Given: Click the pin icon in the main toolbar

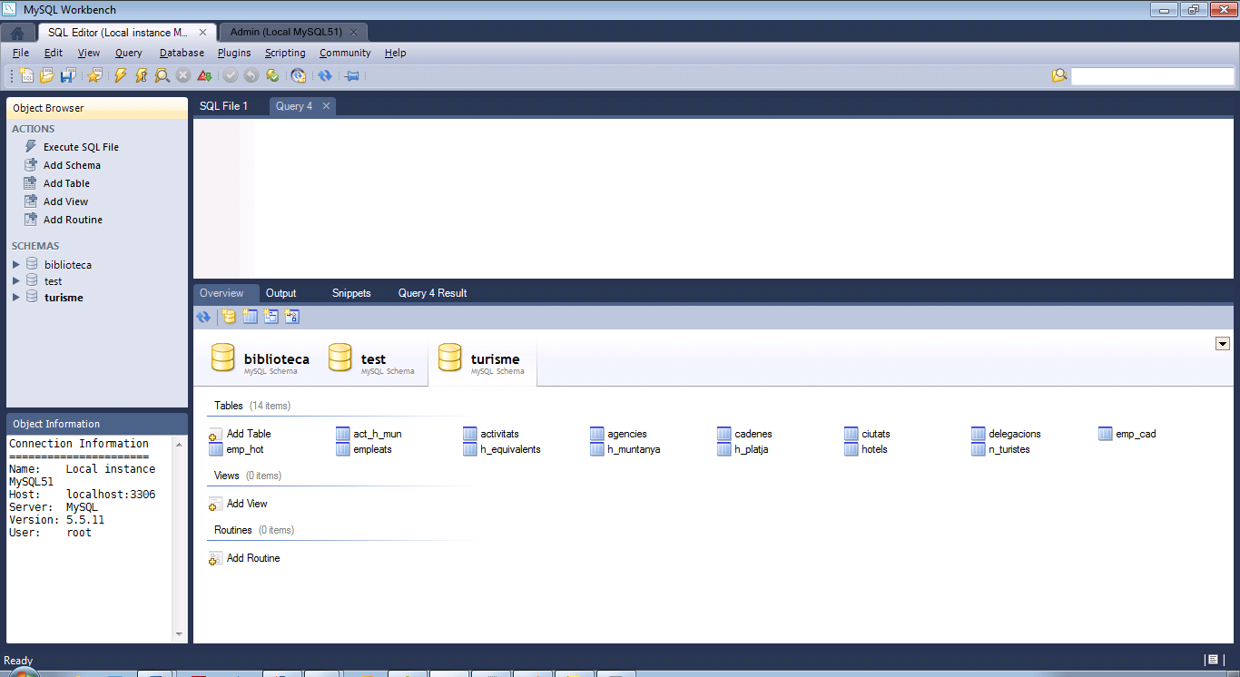Looking at the screenshot, I should click(352, 76).
